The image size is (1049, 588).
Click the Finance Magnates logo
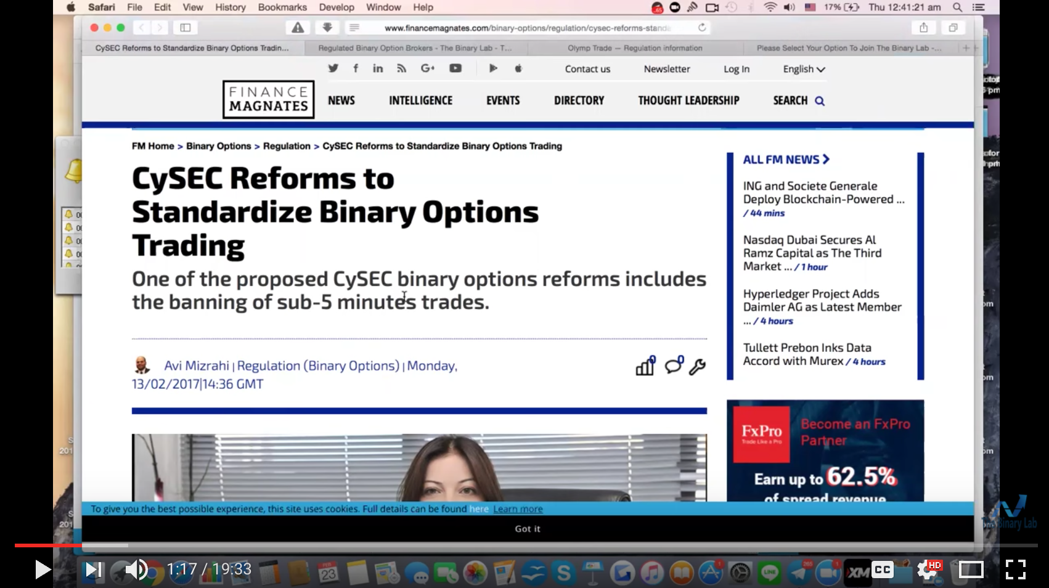[x=268, y=99]
